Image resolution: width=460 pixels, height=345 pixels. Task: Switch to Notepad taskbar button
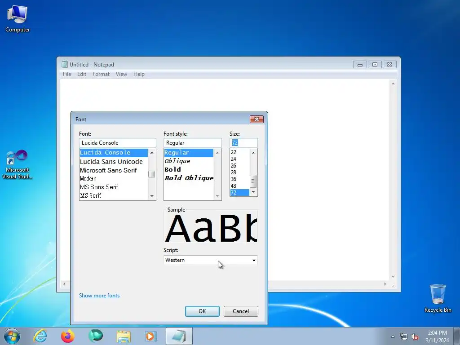click(179, 336)
